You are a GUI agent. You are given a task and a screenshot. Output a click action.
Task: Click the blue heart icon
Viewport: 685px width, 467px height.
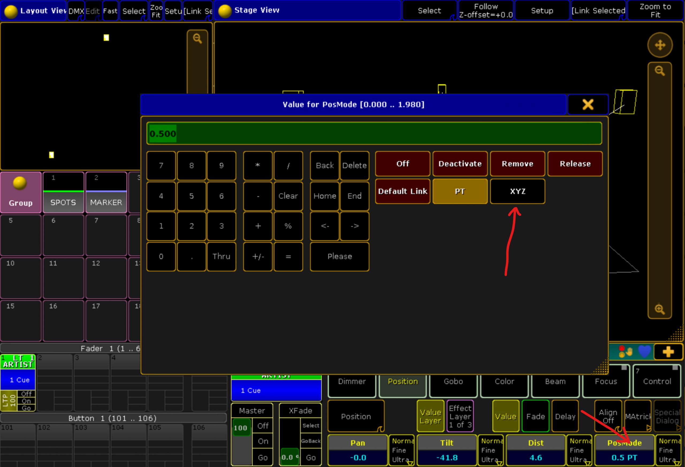pos(644,351)
